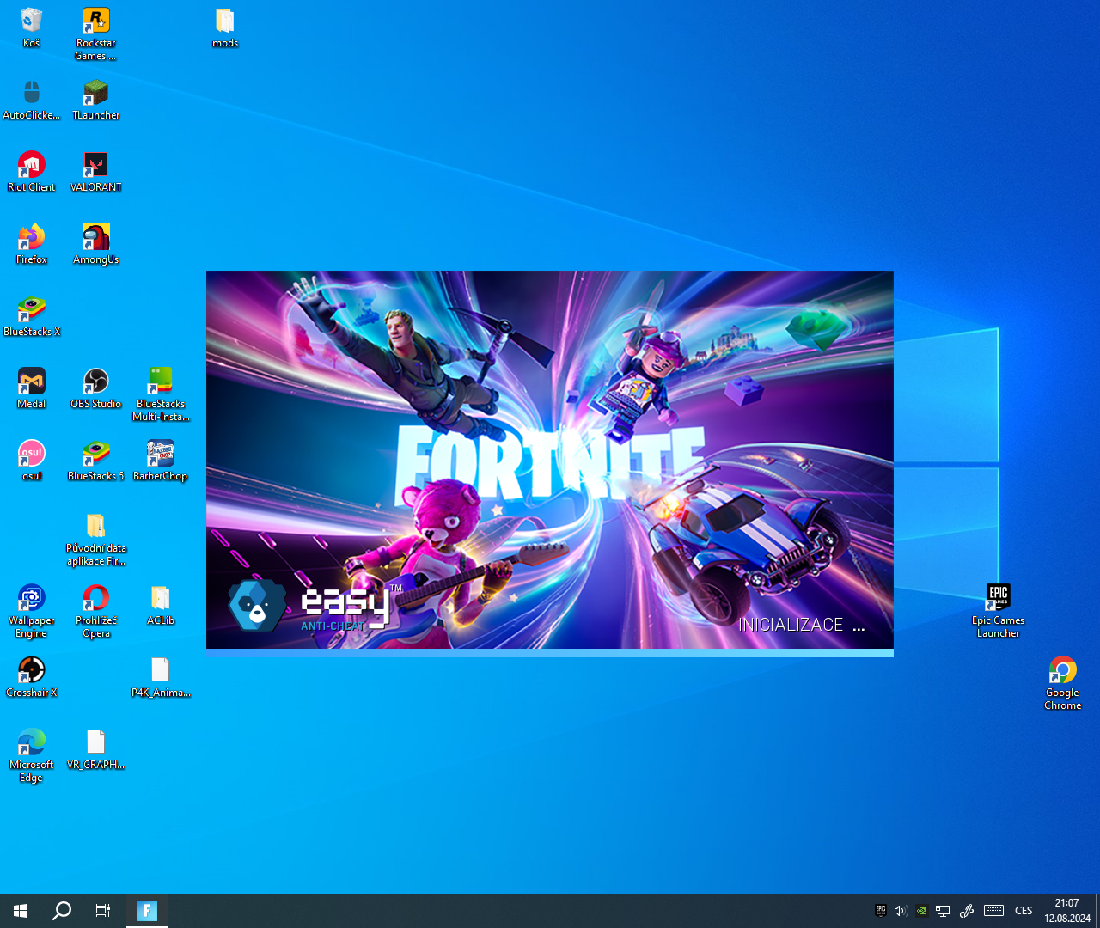Select the Epic Games Launcher shortcut
The height and width of the screenshot is (928, 1100).
(998, 611)
